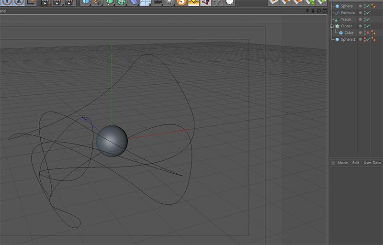Click the viewport rotate camera icon
The image size is (383, 245).
pos(318,11)
